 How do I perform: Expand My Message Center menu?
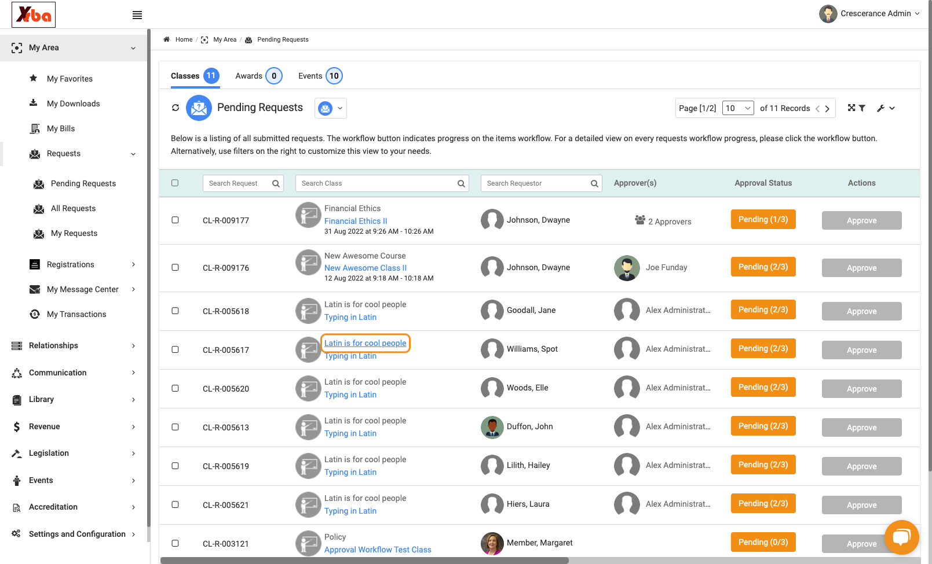tap(133, 289)
